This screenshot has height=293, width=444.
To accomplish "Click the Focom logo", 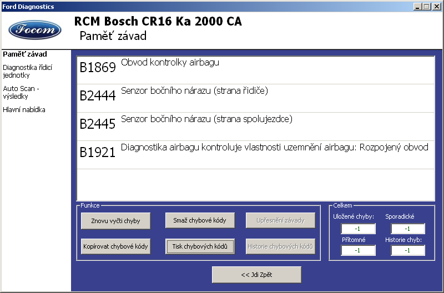I will [35, 29].
